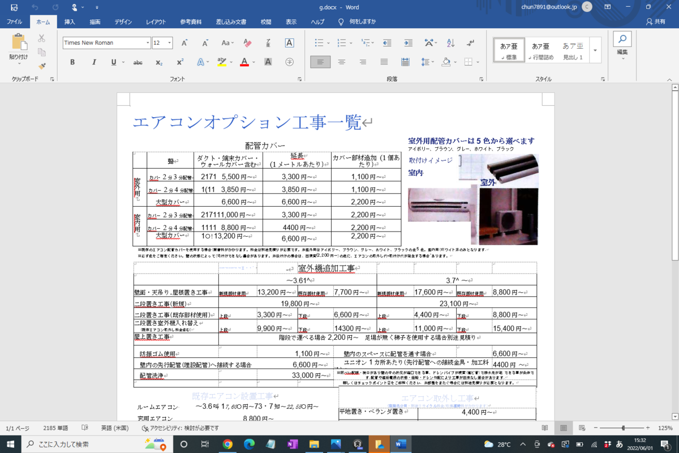The height and width of the screenshot is (453, 679).
Task: Click the Copy icon in clipboard group
Action: click(41, 52)
